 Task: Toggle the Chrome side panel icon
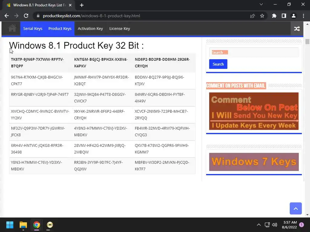(284, 16)
